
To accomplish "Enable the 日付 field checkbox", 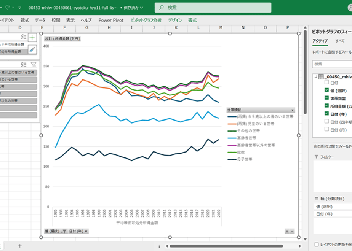I will 326,82.
